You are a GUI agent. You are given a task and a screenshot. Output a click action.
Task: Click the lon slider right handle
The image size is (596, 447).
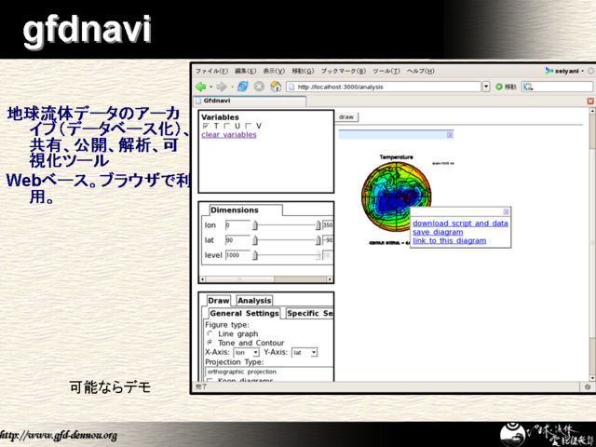[318, 225]
